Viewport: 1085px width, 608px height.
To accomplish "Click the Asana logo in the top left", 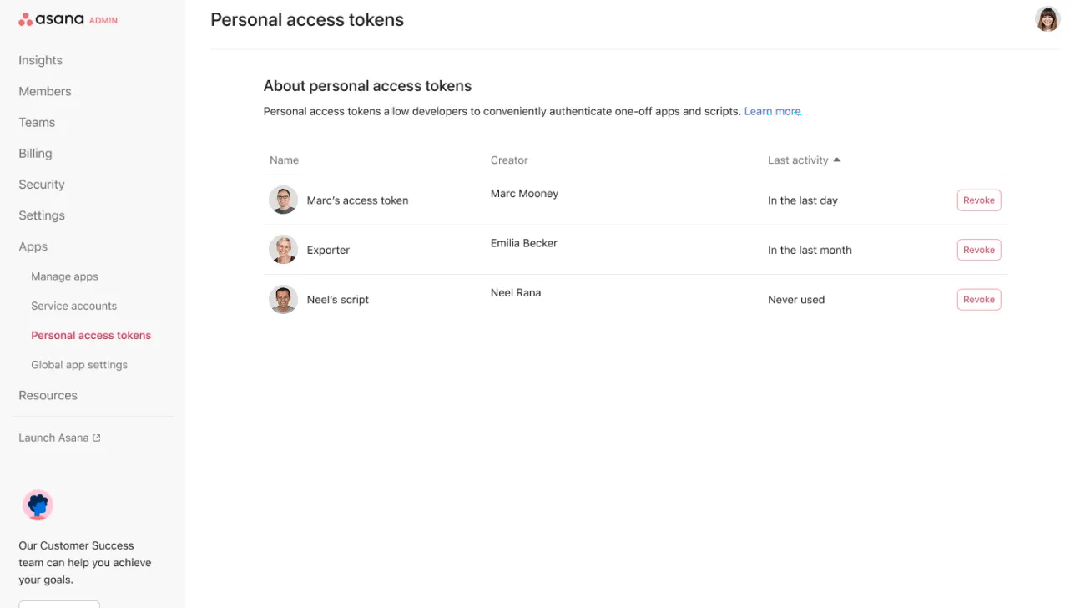I will (x=63, y=18).
